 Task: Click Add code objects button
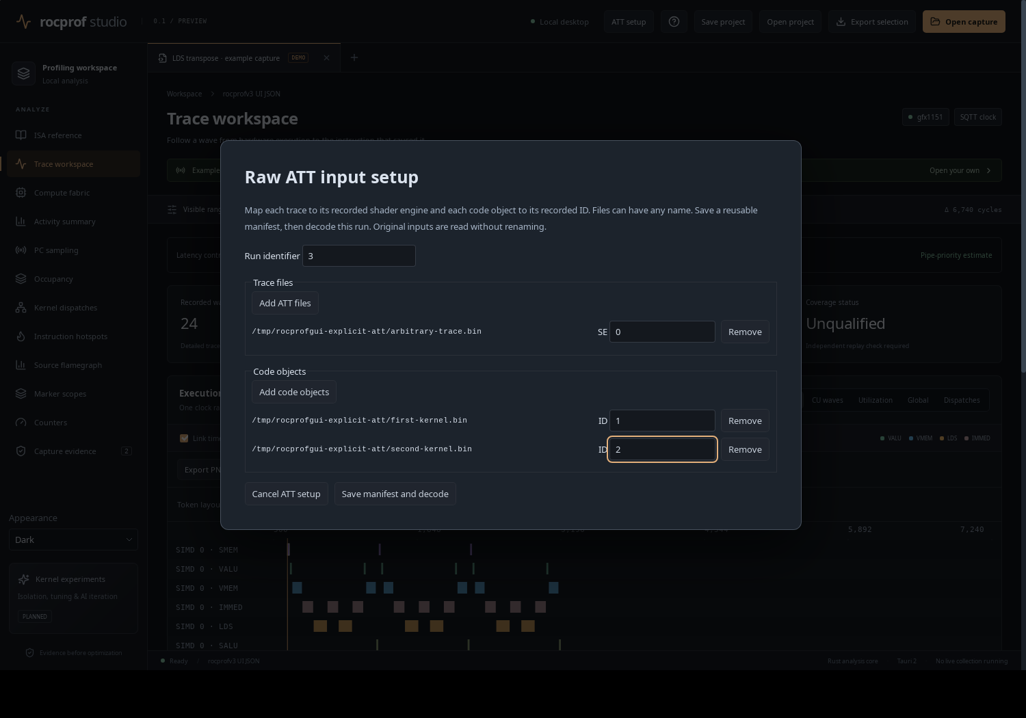point(294,392)
